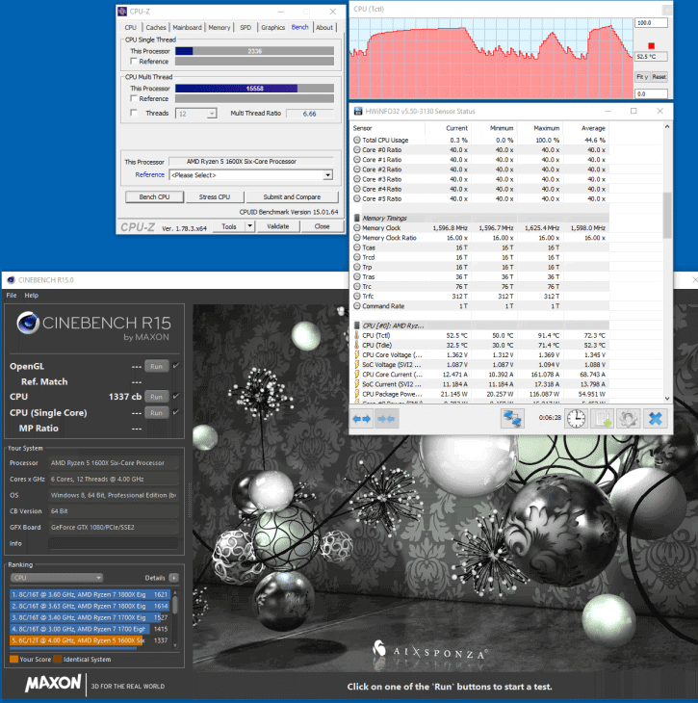698x703 pixels.
Task: Click the Reset button on CPU graph
Action: tap(659, 77)
